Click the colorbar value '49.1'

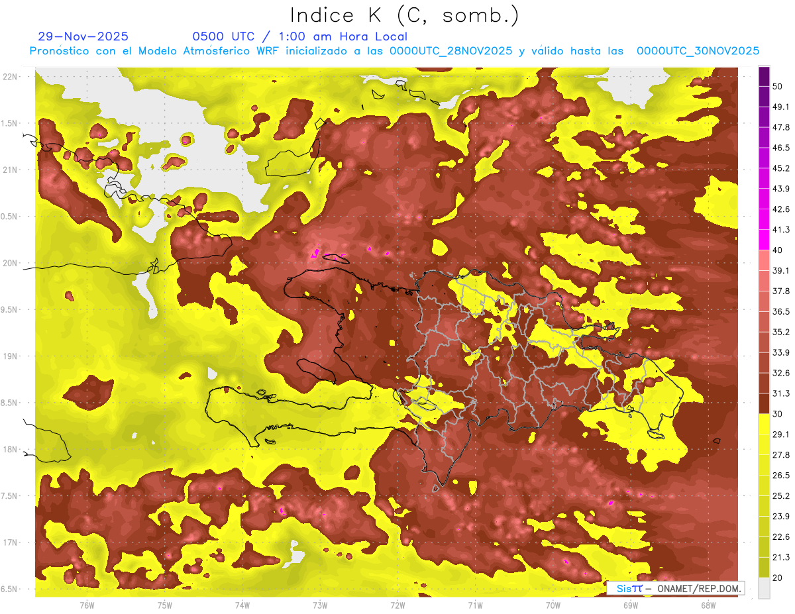pyautogui.click(x=781, y=107)
